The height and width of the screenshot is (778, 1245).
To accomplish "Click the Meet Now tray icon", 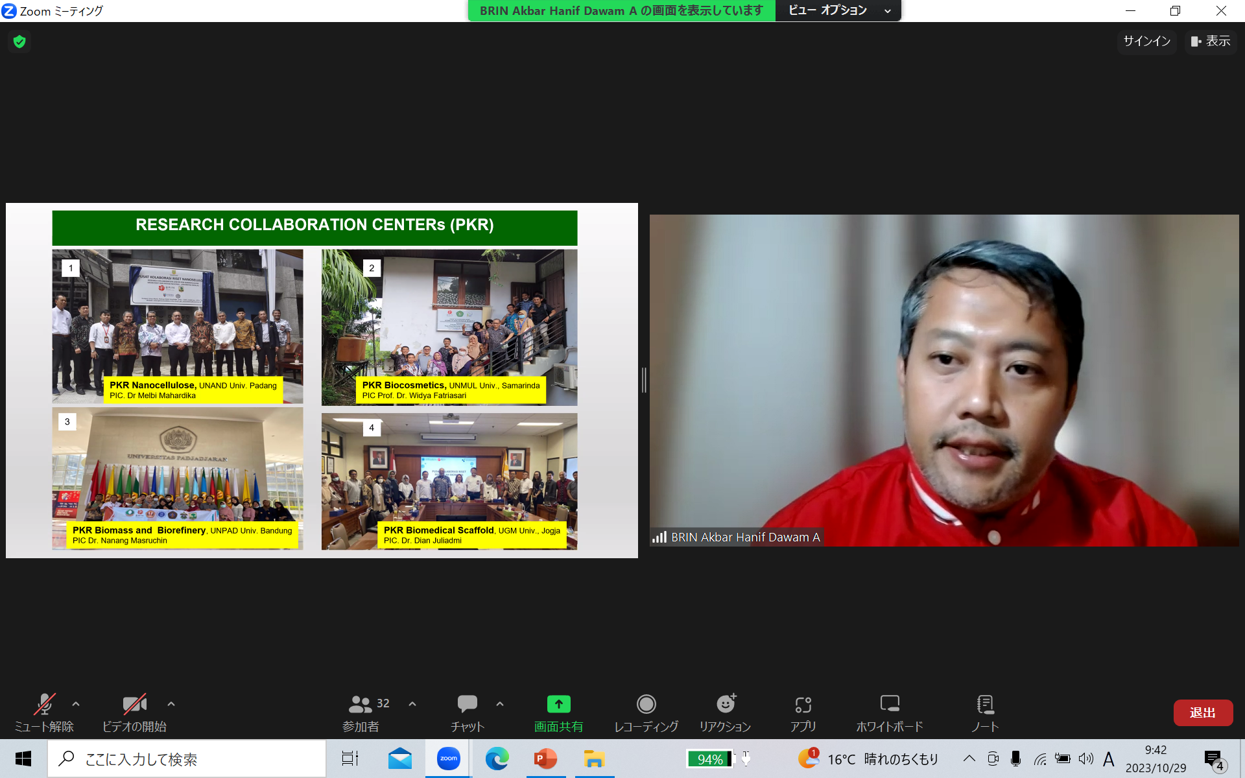I will (993, 759).
